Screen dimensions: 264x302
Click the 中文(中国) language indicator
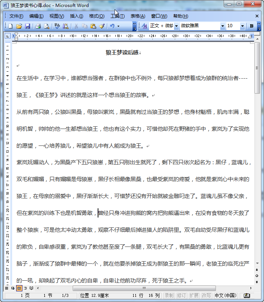(225, 295)
